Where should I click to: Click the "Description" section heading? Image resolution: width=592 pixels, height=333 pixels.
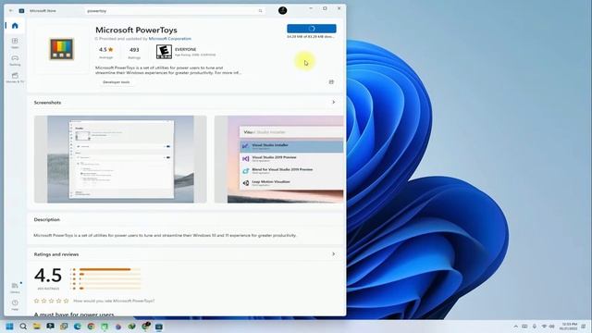(x=47, y=219)
